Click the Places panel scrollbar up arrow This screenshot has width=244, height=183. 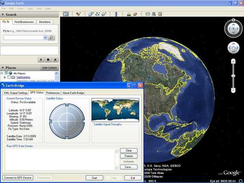pos(56,73)
